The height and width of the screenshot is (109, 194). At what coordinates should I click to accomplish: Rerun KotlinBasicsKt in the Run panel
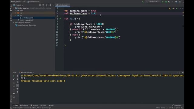click(x=14, y=76)
